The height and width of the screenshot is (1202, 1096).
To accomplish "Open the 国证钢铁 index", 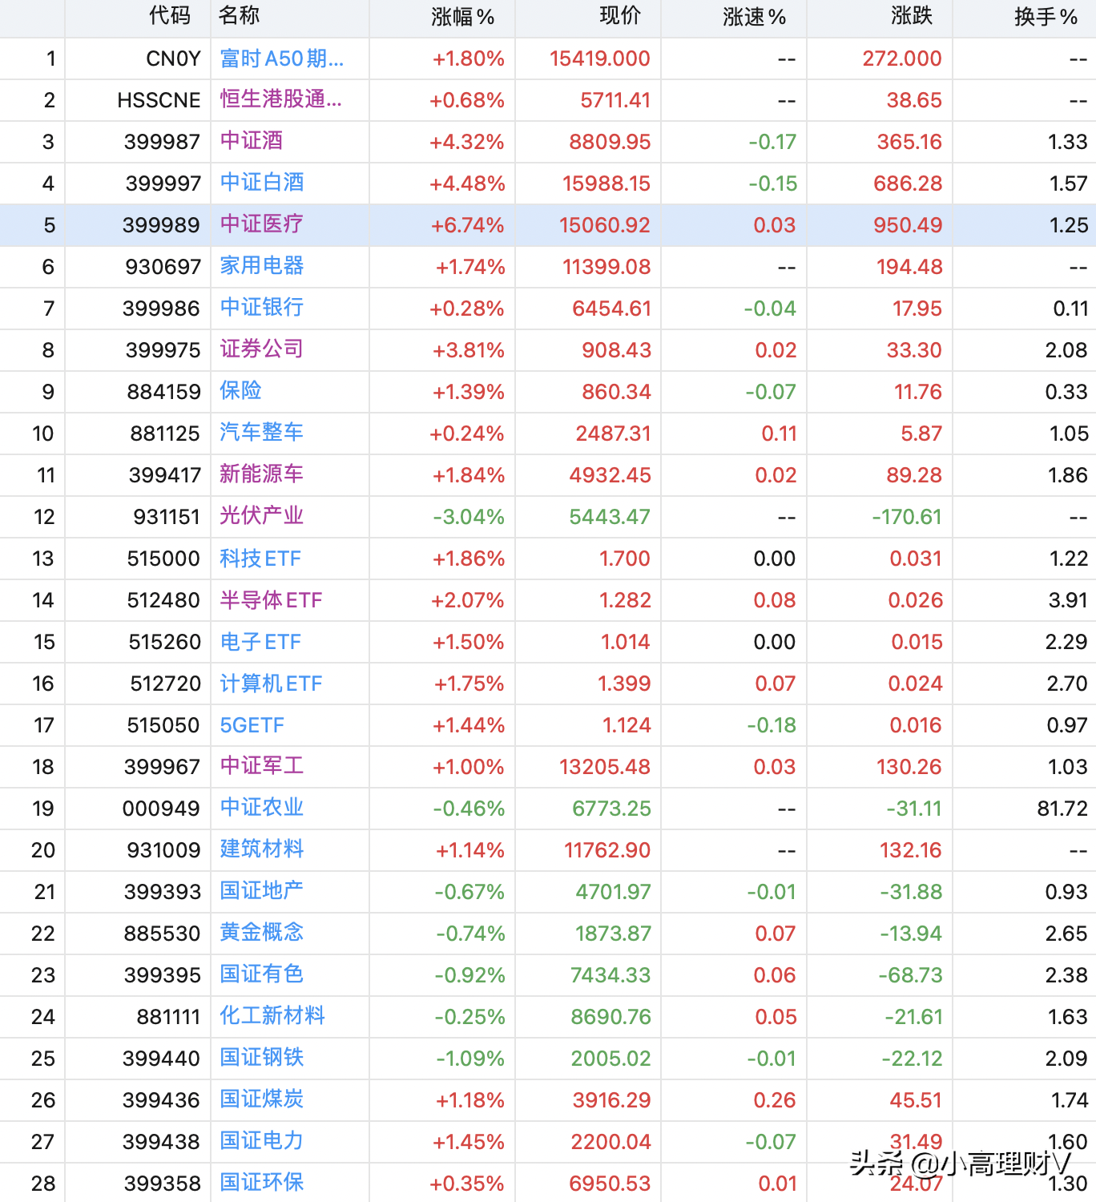I will 261,1059.
